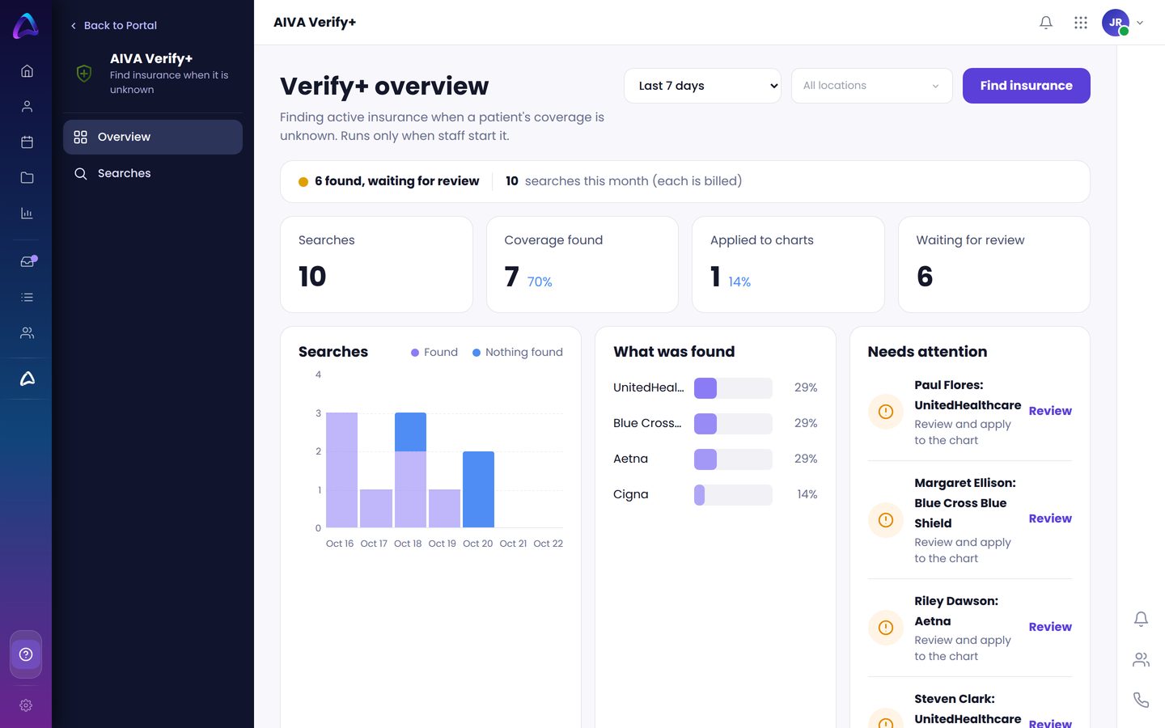The width and height of the screenshot is (1165, 728).
Task: Open the list icon in left rail
Action: pyautogui.click(x=27, y=298)
